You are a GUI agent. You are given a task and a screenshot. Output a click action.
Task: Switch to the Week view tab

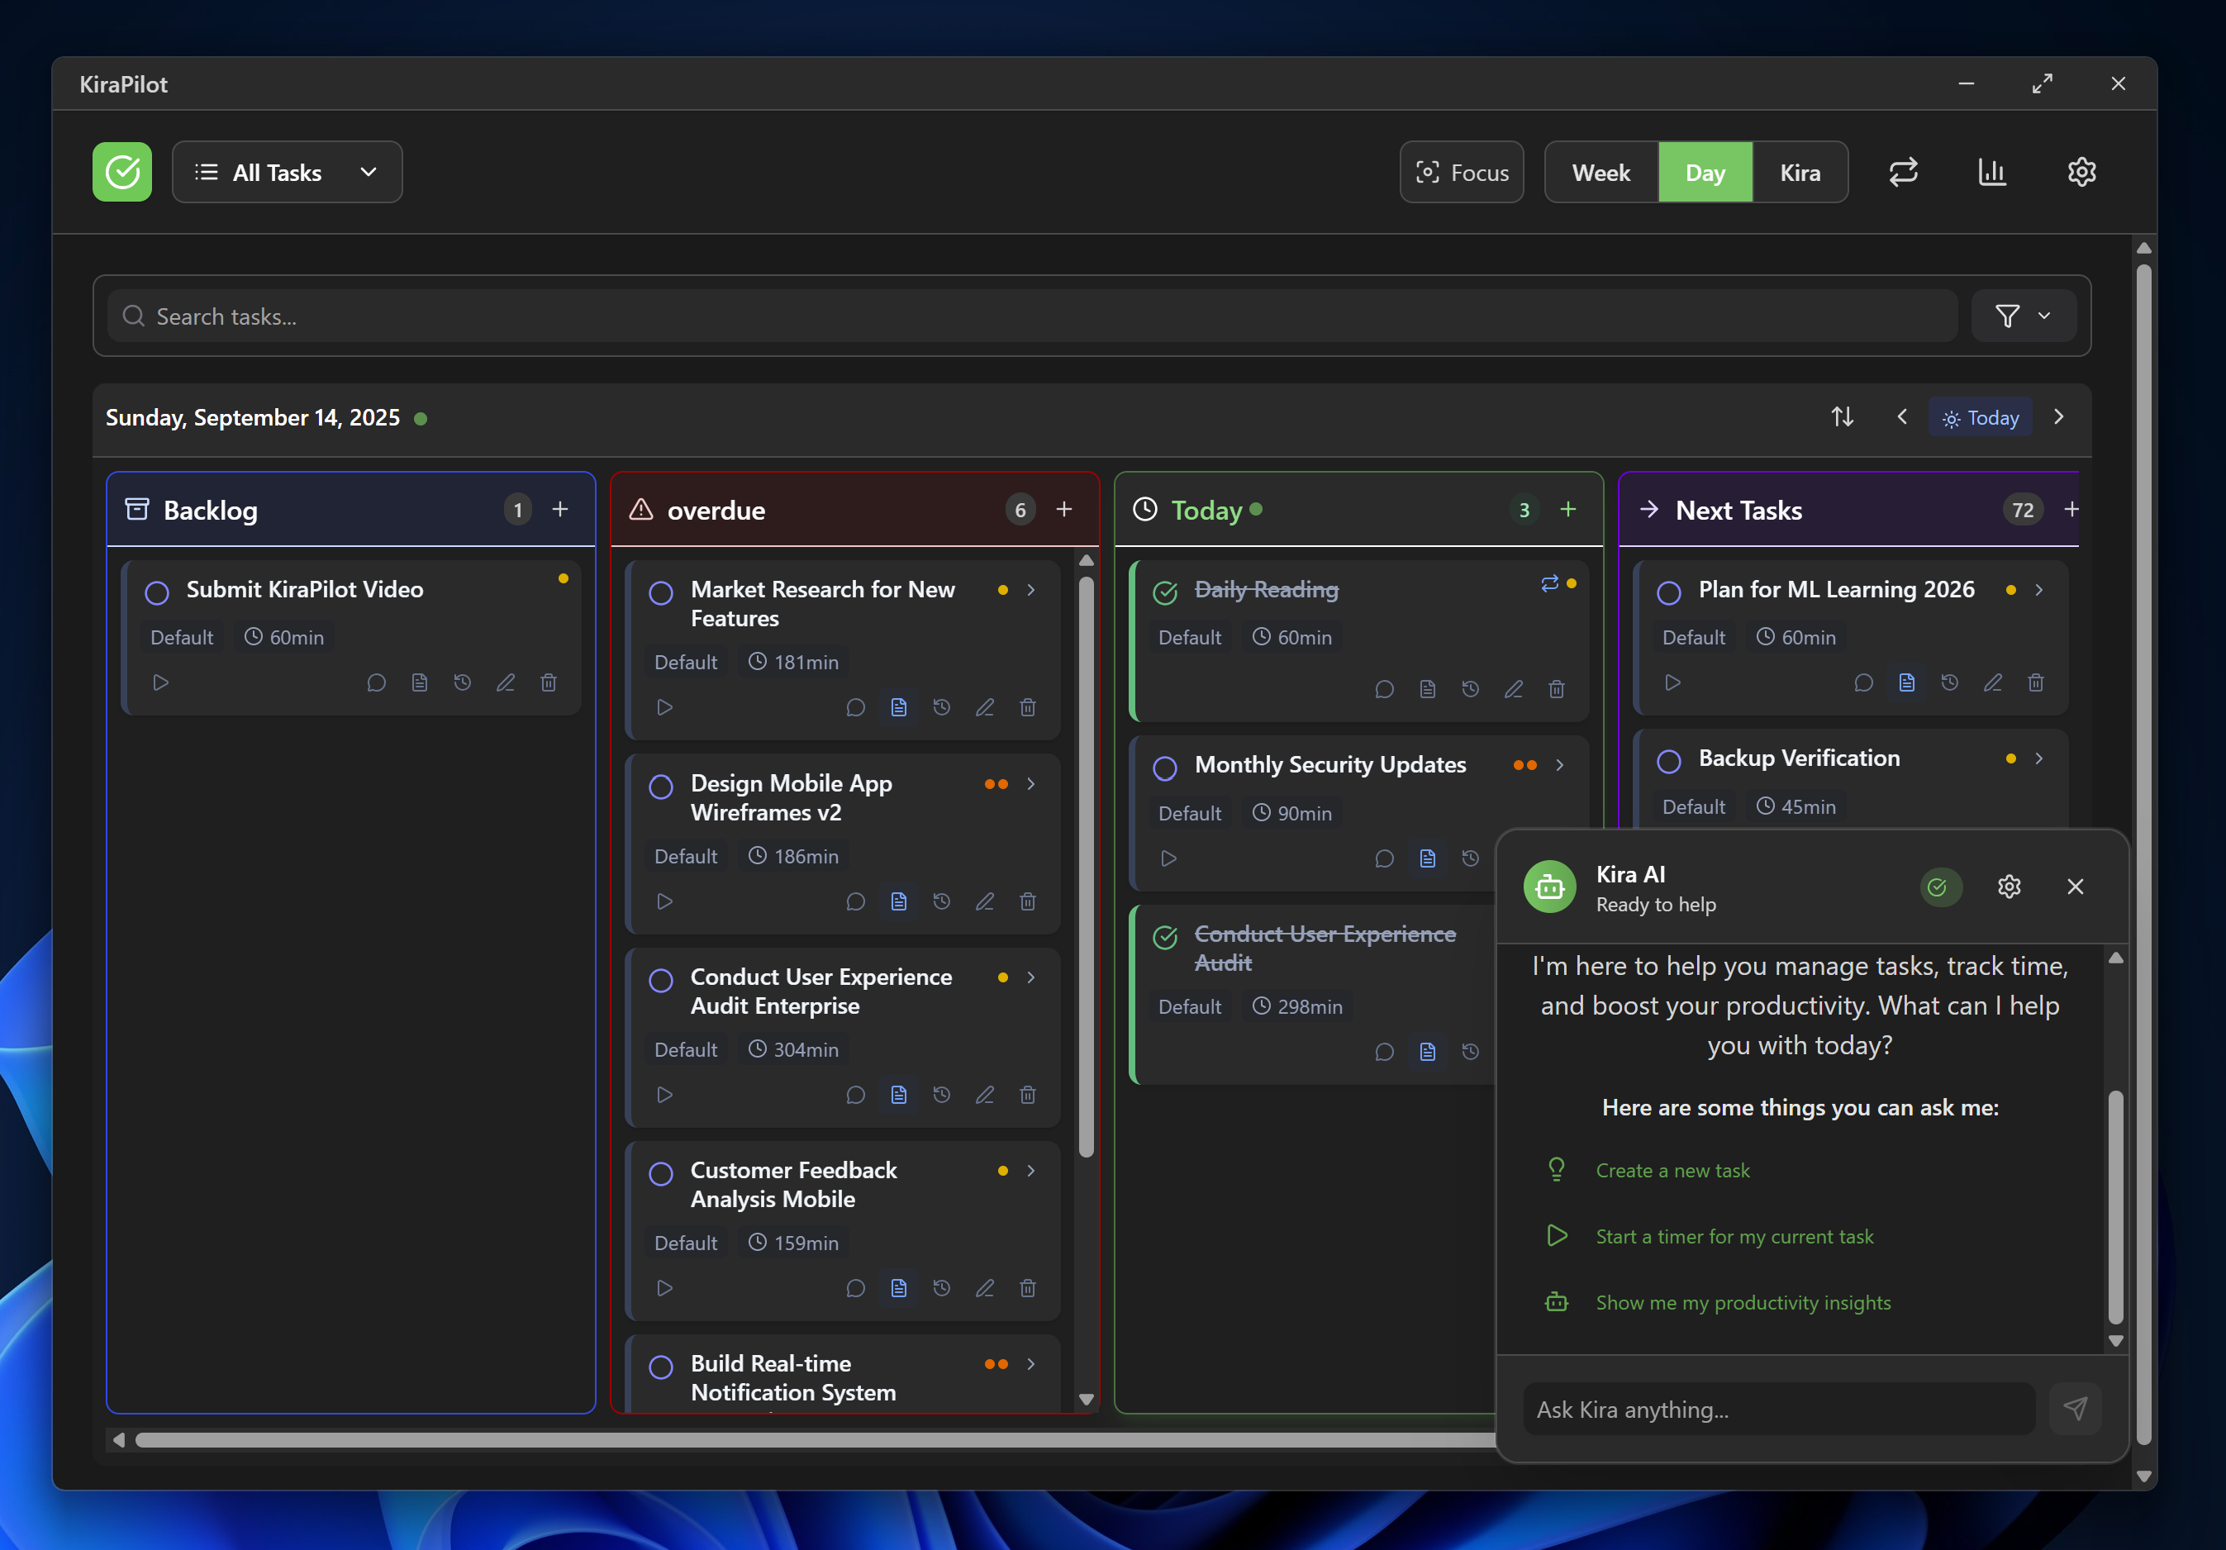pos(1601,173)
